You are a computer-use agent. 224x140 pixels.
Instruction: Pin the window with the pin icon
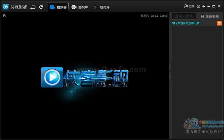pos(204,6)
